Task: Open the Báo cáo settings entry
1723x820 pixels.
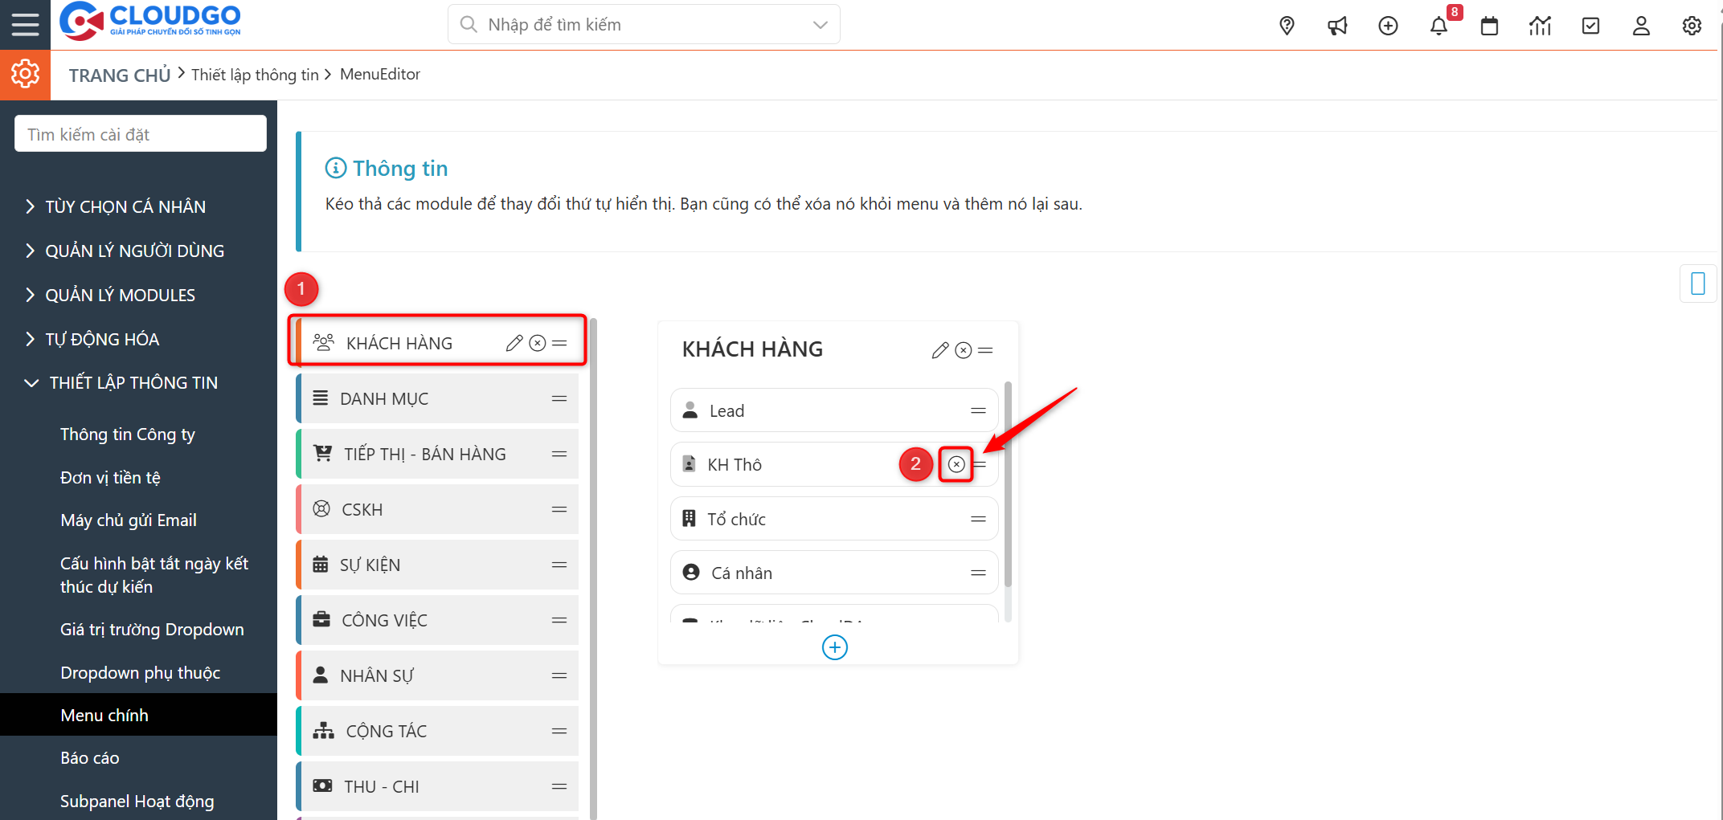Action: tap(90, 757)
